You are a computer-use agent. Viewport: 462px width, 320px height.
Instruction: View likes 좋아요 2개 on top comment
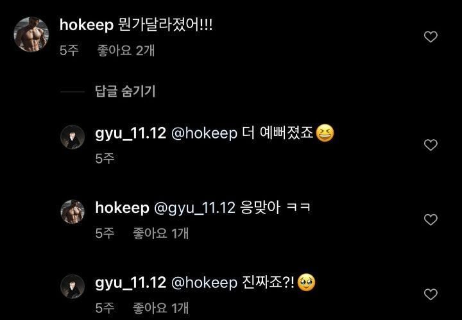(x=126, y=51)
